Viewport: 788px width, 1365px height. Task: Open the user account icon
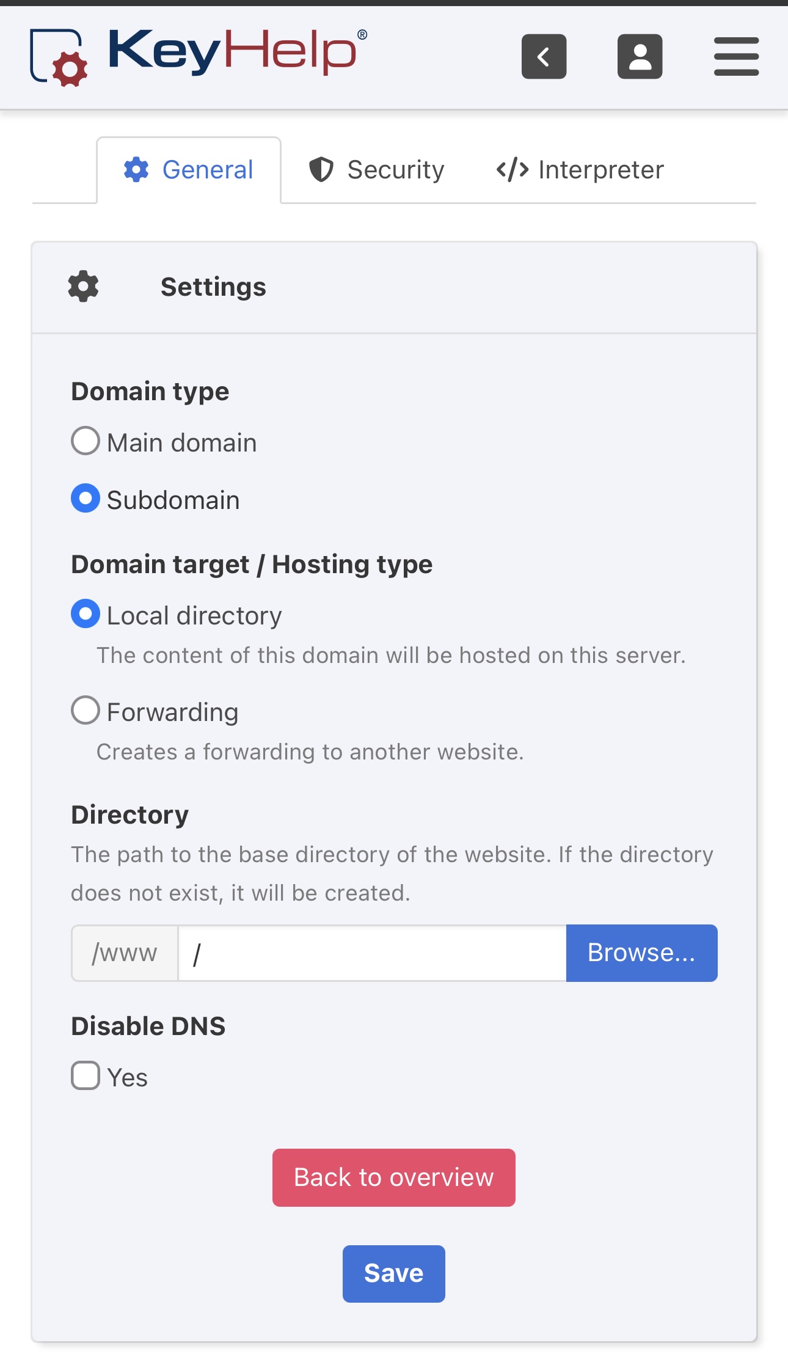640,57
